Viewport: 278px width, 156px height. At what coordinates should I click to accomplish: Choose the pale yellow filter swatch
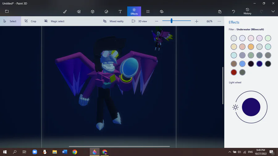(234, 47)
